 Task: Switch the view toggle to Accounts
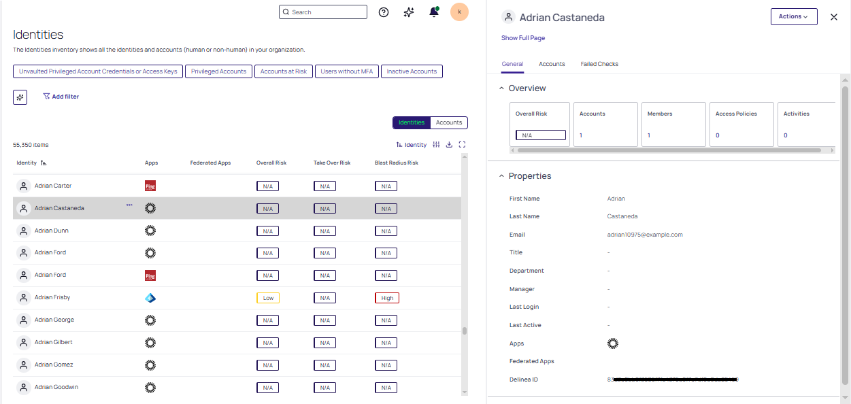point(449,122)
